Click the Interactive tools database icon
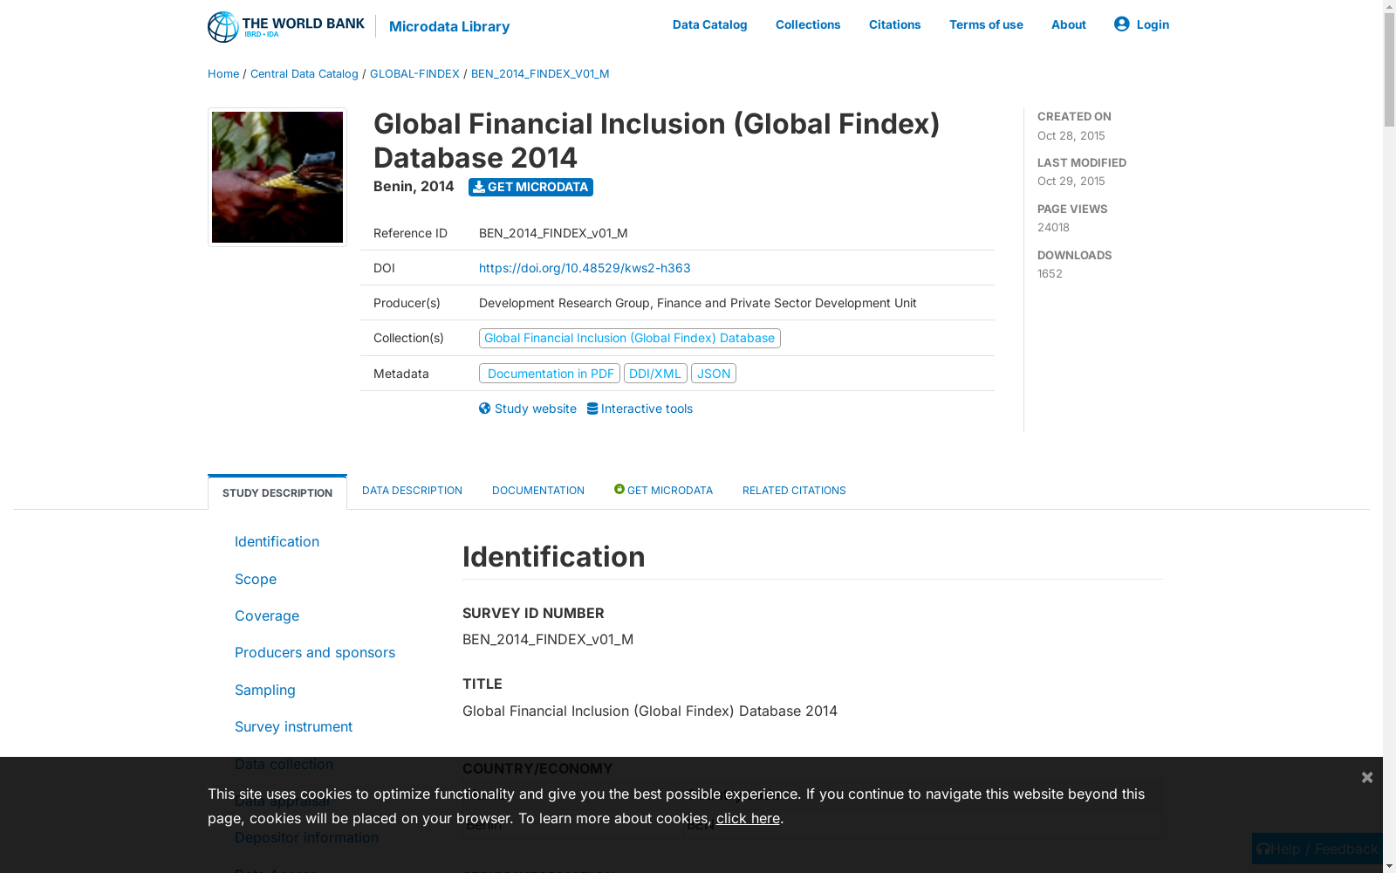Screen dimensions: 1396x873 pos(592,409)
